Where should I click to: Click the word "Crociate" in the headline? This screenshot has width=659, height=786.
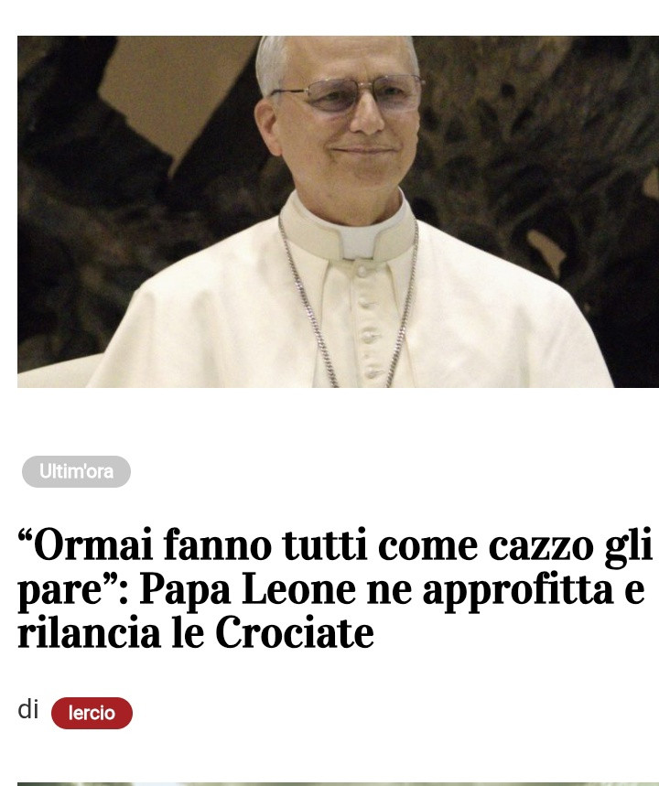(x=295, y=632)
